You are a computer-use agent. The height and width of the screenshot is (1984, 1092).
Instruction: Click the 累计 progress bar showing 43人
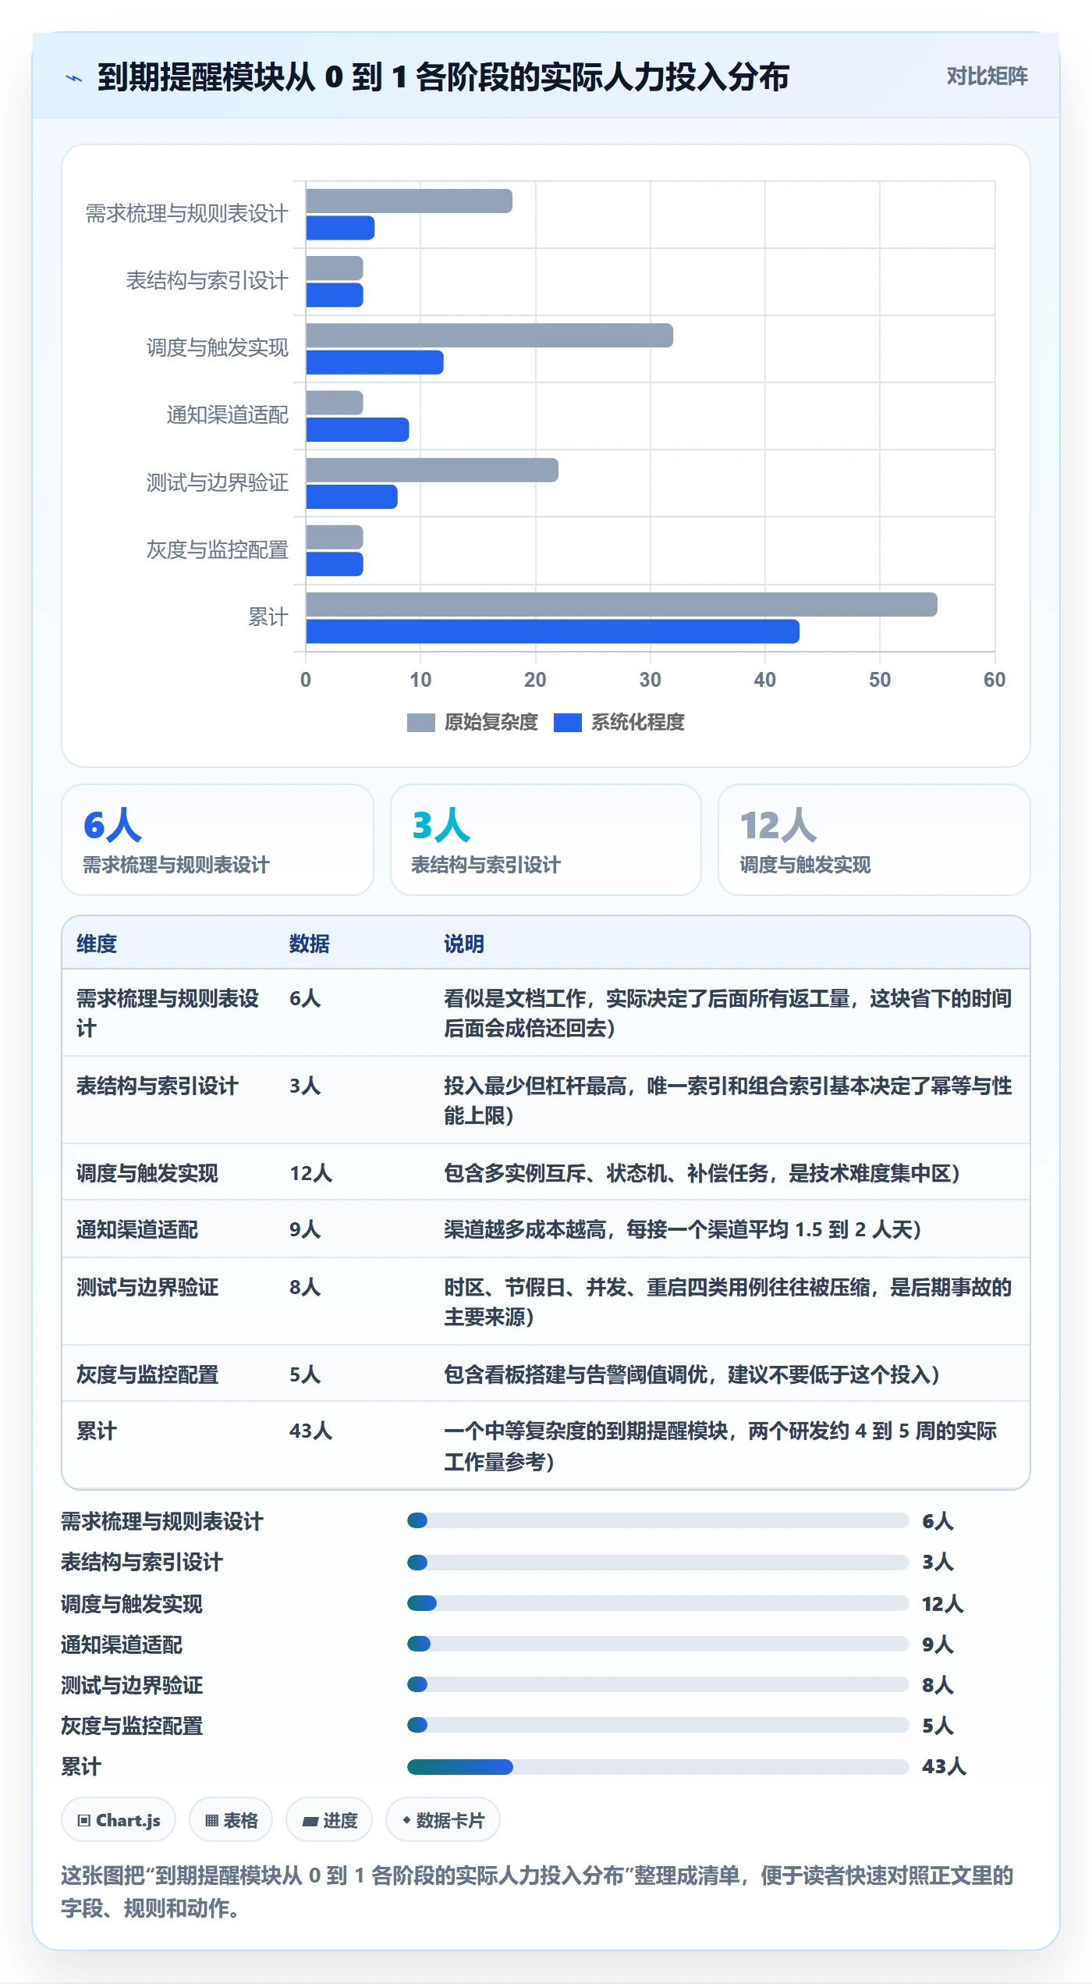coord(658,1767)
